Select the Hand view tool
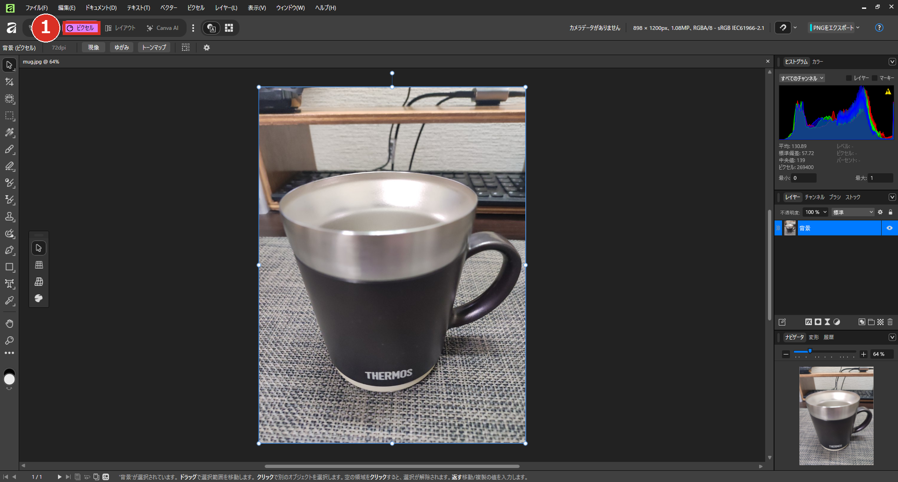The width and height of the screenshot is (898, 482). click(9, 324)
